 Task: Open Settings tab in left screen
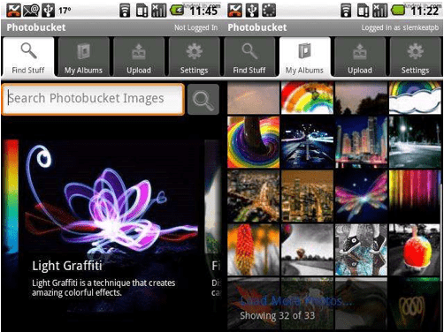pos(194,57)
